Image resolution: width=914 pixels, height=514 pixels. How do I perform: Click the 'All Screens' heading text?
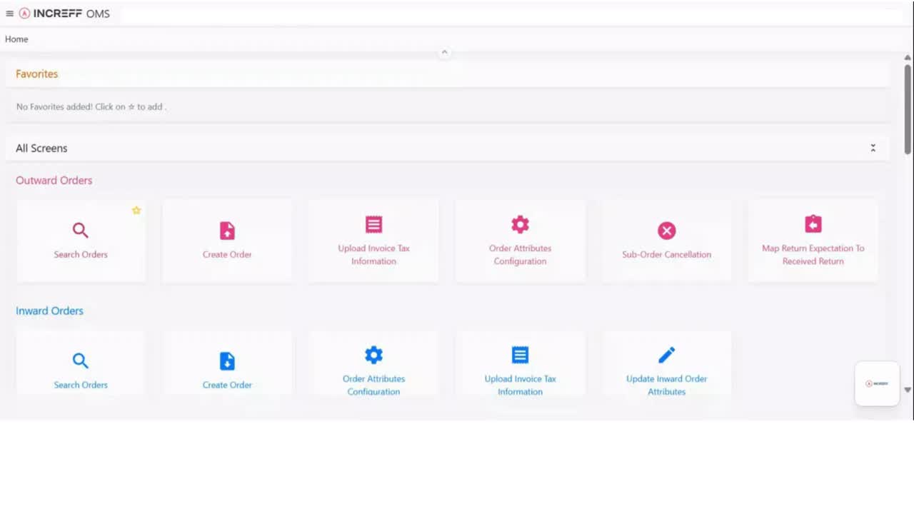coord(41,148)
